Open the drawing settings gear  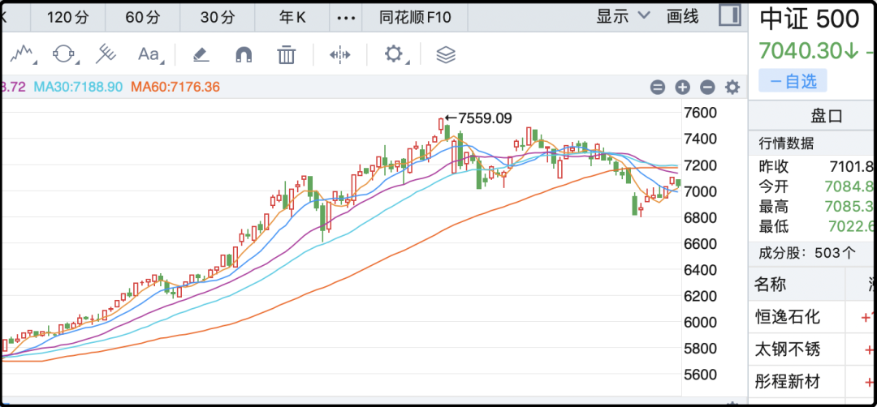tap(395, 54)
